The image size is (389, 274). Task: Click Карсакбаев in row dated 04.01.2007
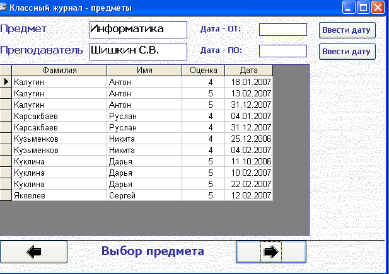pyautogui.click(x=59, y=116)
